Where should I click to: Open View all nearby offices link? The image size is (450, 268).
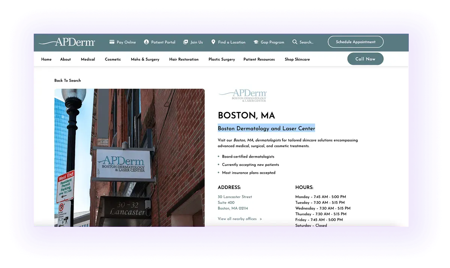click(237, 219)
